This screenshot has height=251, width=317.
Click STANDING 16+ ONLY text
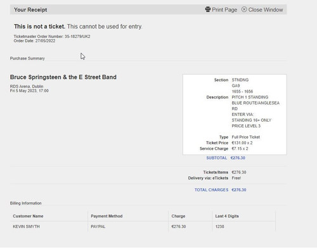click(252, 120)
